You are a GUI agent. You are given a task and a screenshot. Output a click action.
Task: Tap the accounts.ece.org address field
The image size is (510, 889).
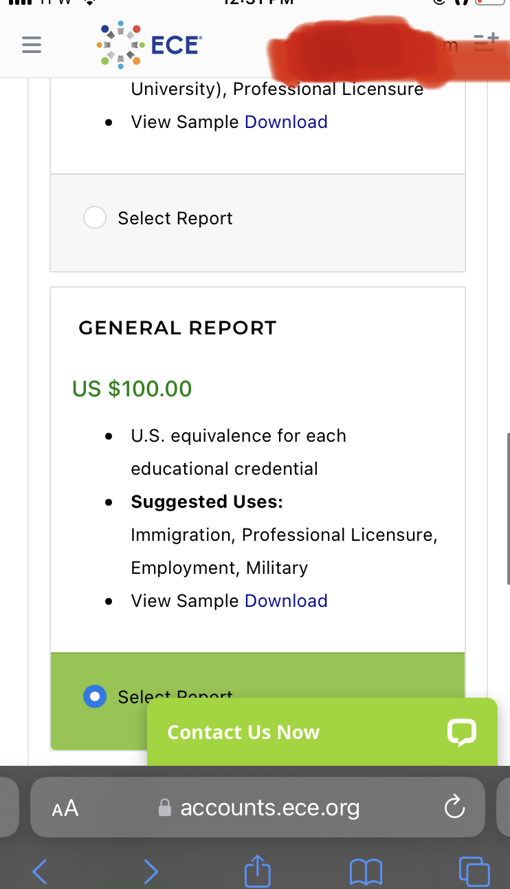[269, 807]
